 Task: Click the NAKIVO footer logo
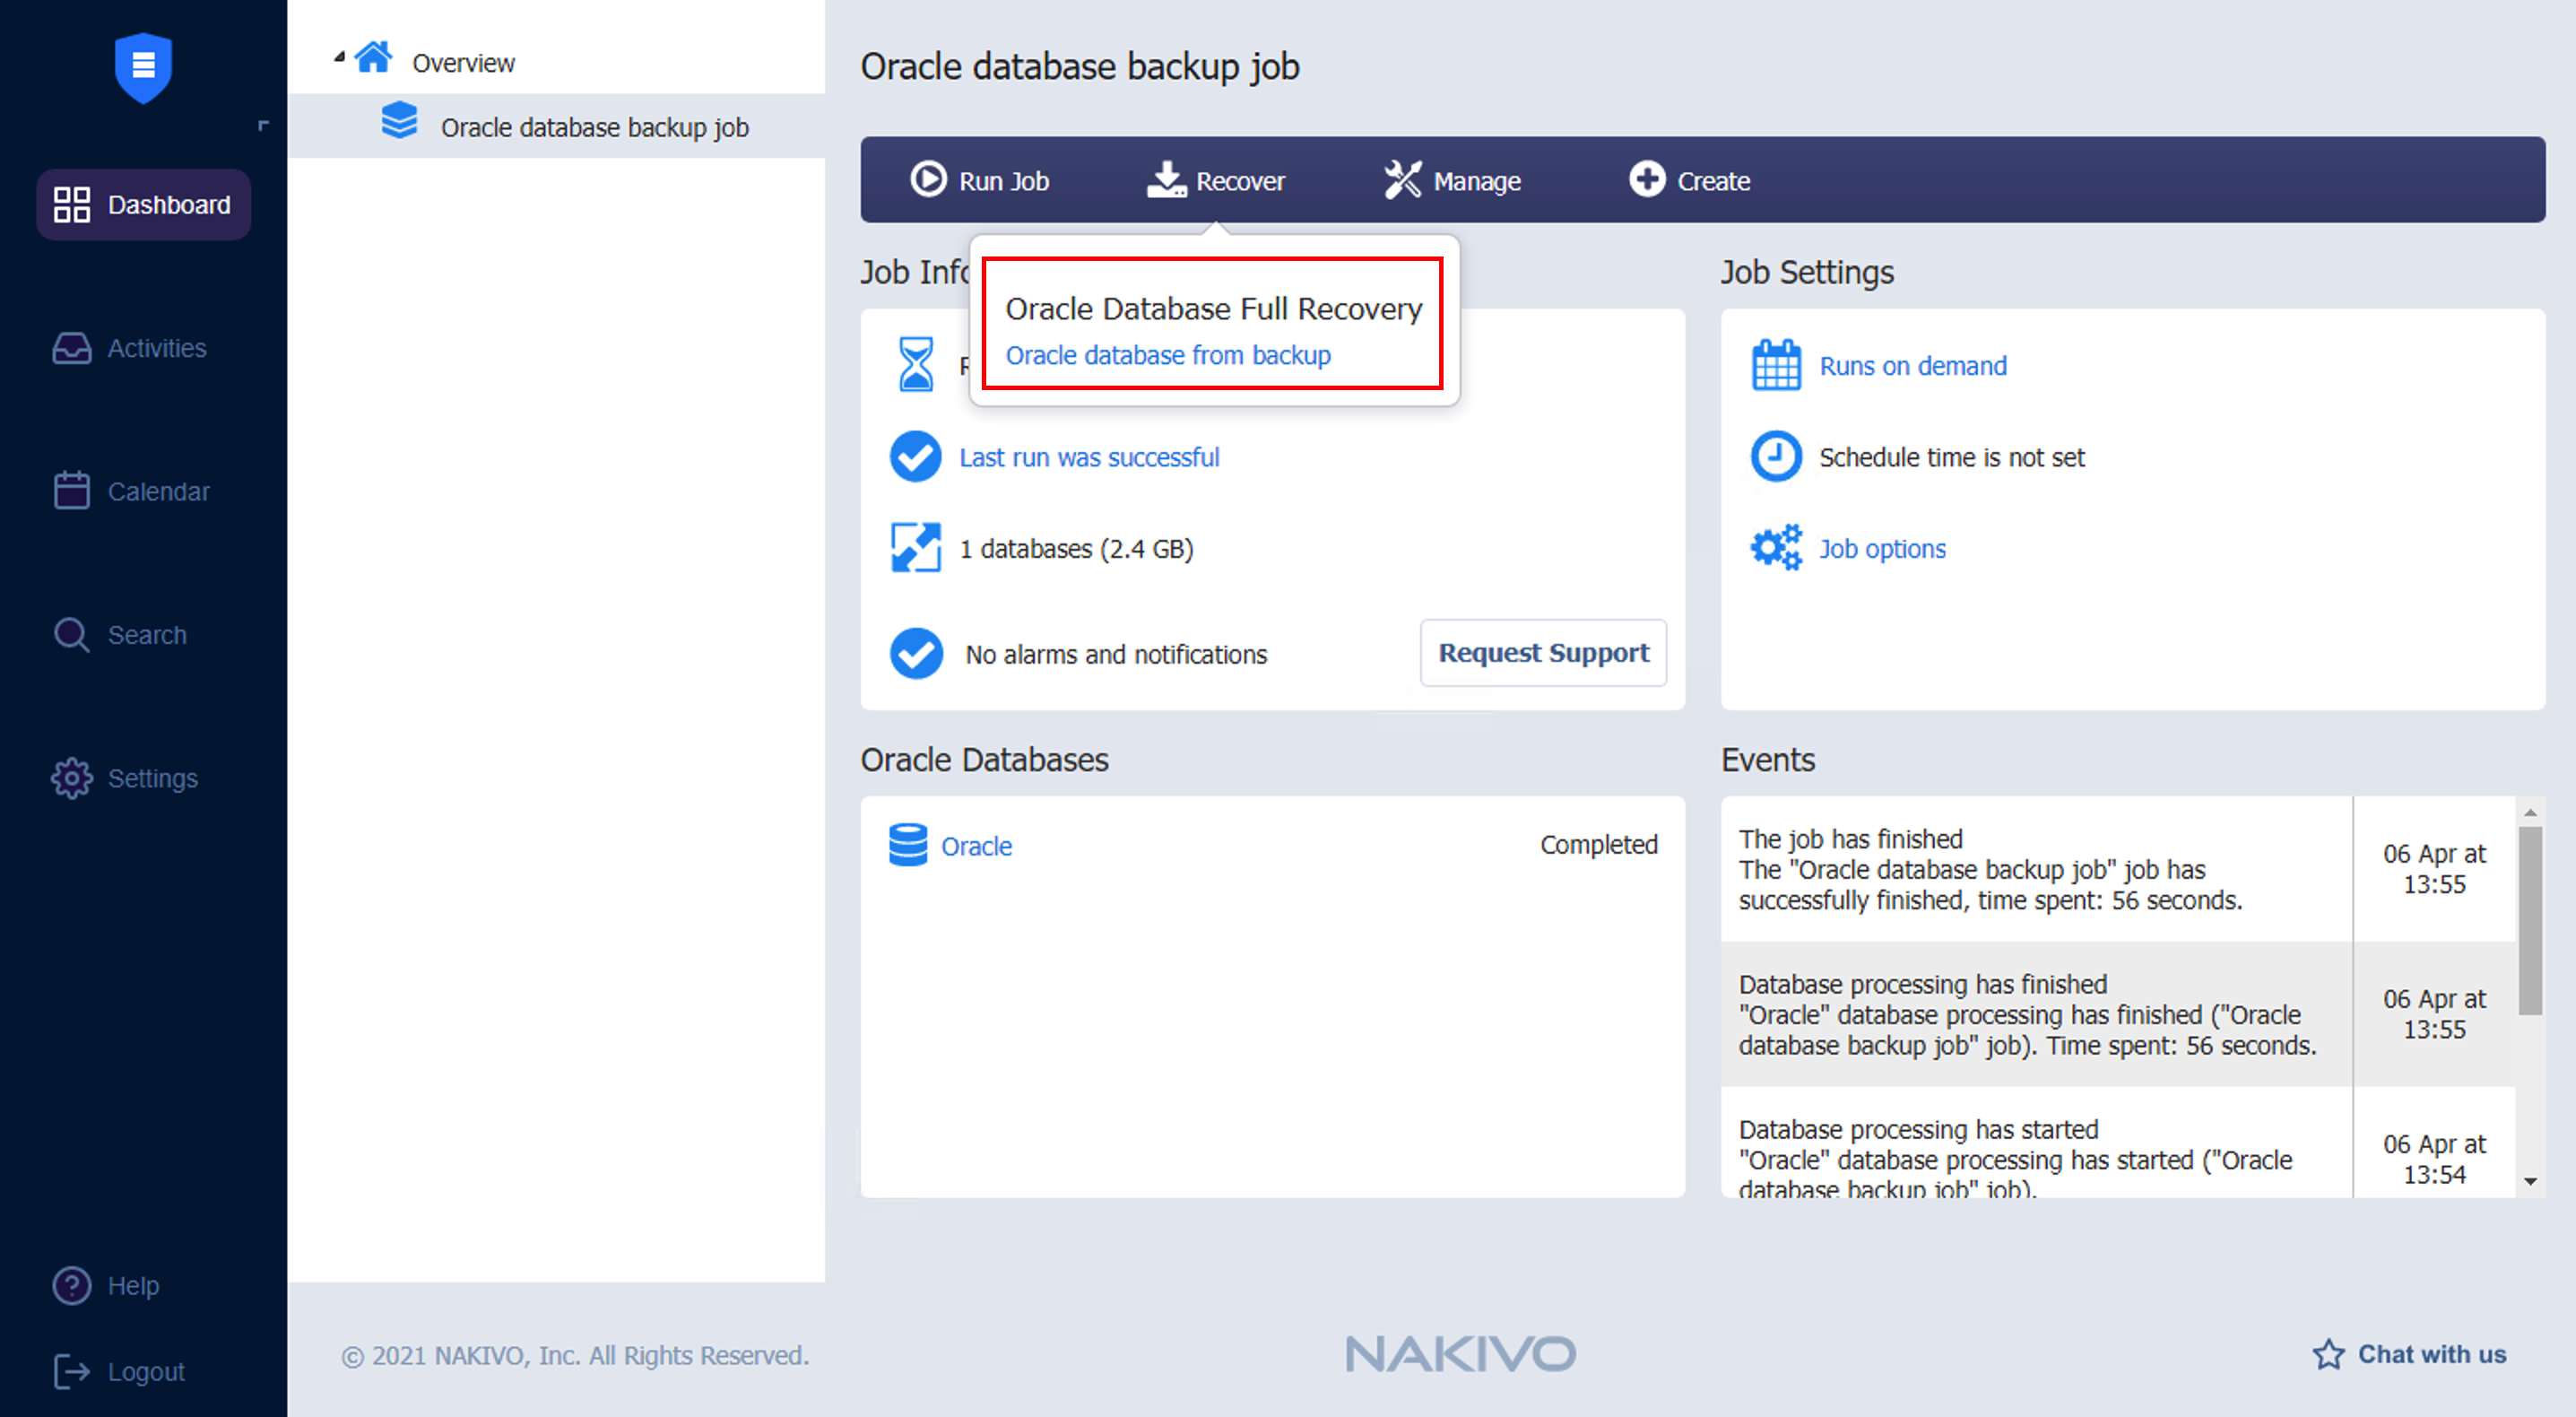tap(1460, 1354)
